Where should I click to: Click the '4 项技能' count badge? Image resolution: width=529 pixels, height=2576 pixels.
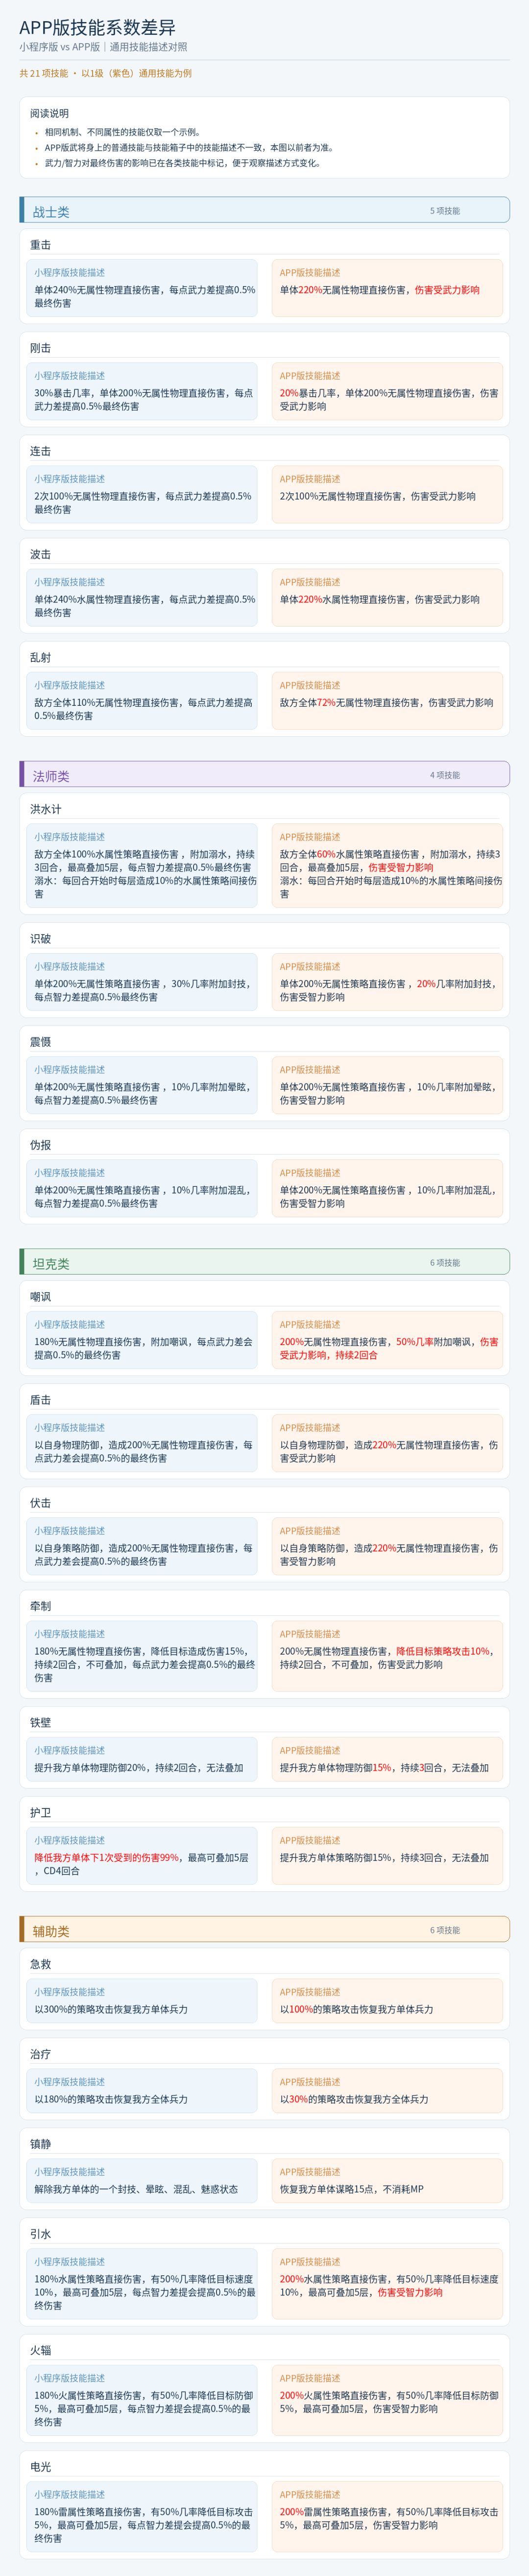pos(445,775)
